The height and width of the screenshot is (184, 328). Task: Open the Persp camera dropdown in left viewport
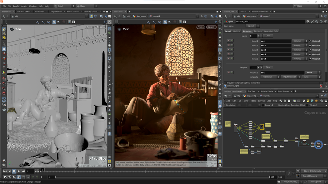tap(90, 27)
